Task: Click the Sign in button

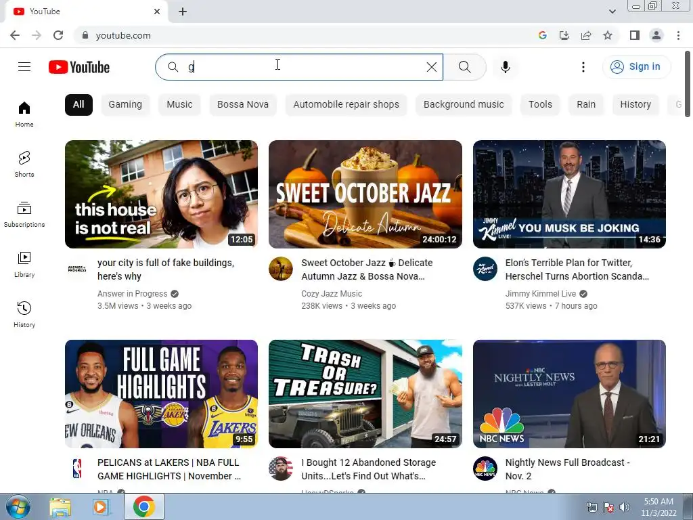Action: pos(636,67)
